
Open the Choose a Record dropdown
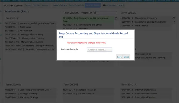(100, 49)
